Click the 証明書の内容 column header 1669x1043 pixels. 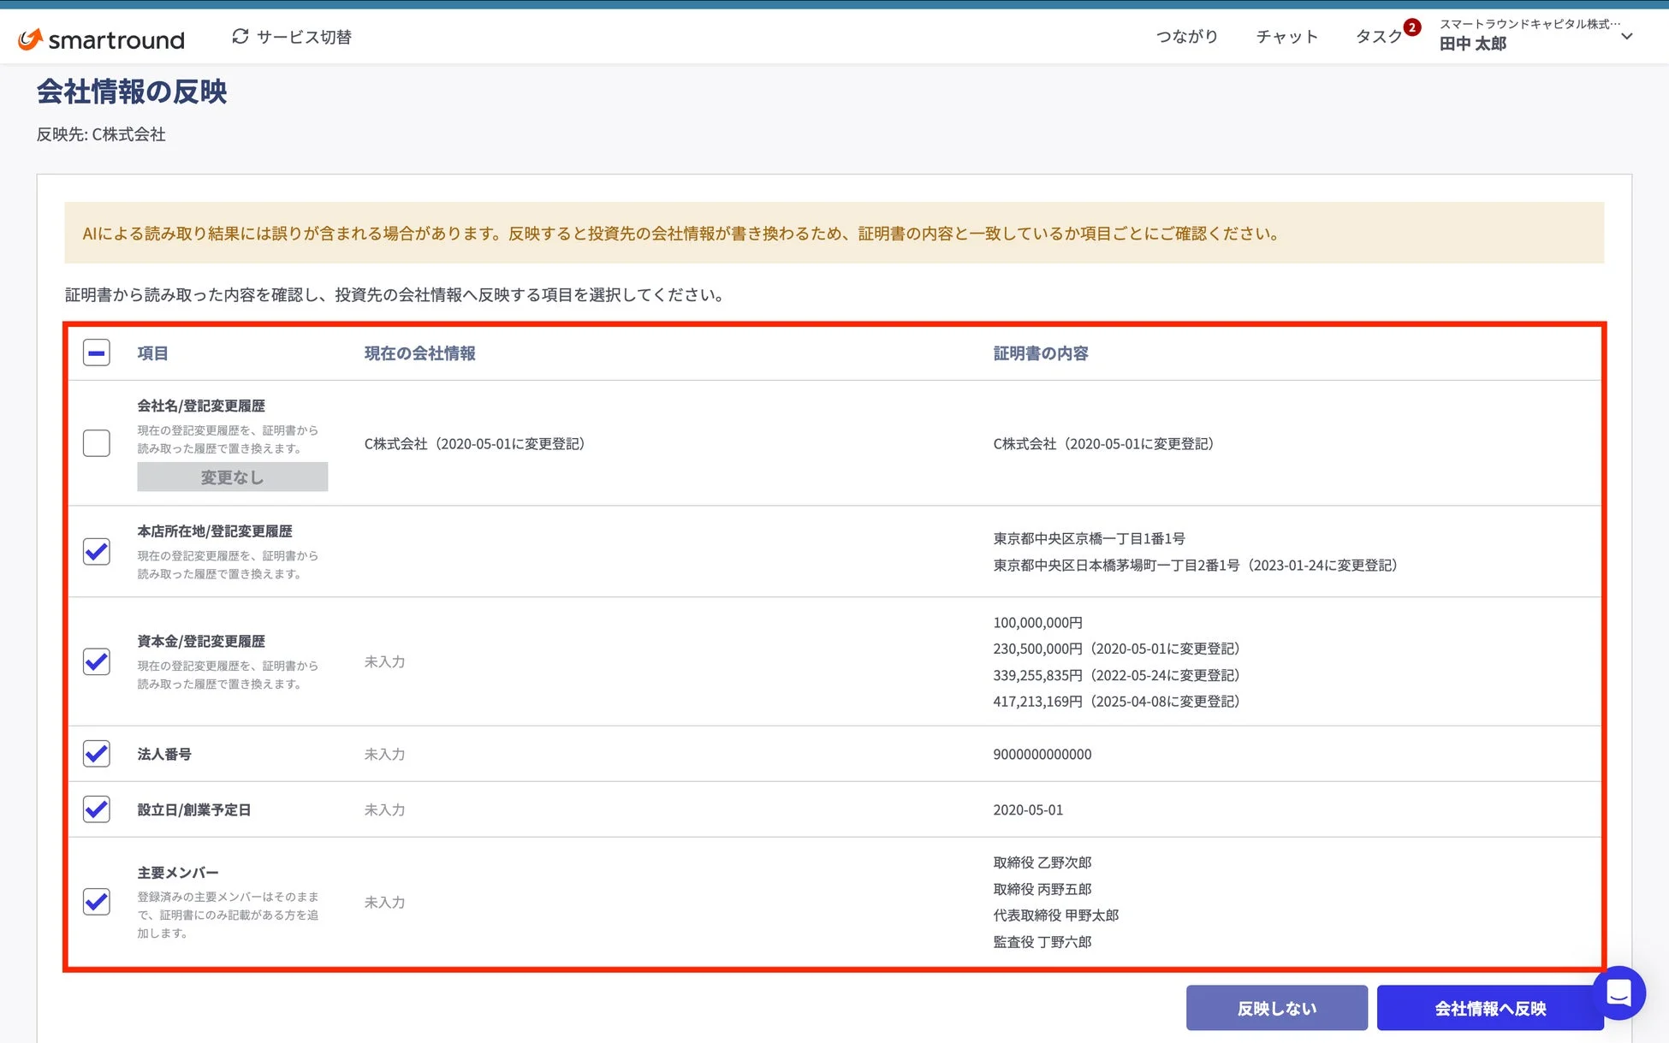coord(1040,353)
